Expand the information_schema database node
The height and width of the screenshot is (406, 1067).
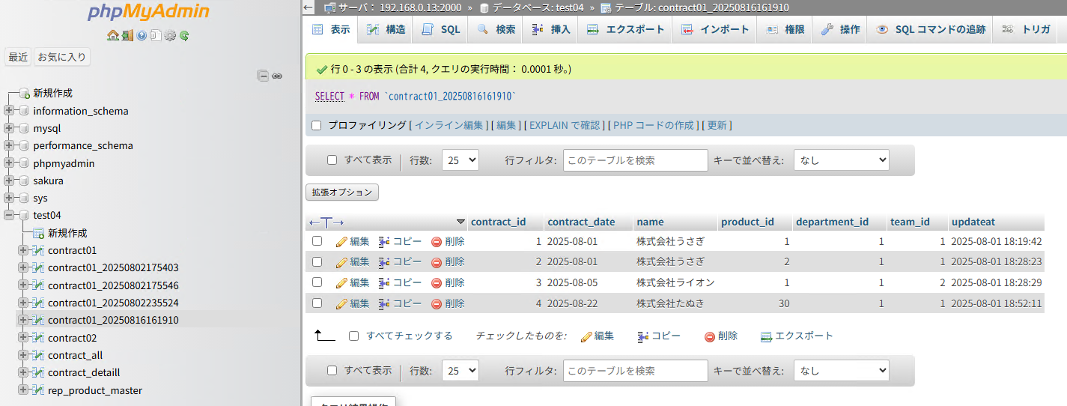[x=9, y=111]
